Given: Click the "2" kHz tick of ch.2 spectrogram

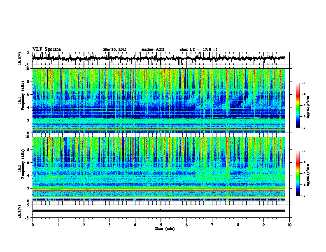Looking at the screenshot, I should (29, 188).
